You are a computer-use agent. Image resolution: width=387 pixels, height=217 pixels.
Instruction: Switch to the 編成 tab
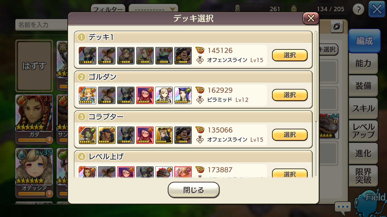click(364, 41)
